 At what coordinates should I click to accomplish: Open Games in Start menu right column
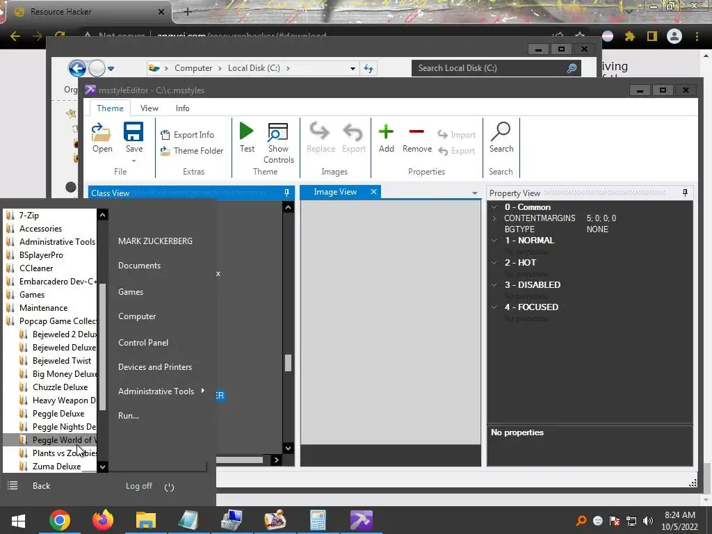[131, 292]
